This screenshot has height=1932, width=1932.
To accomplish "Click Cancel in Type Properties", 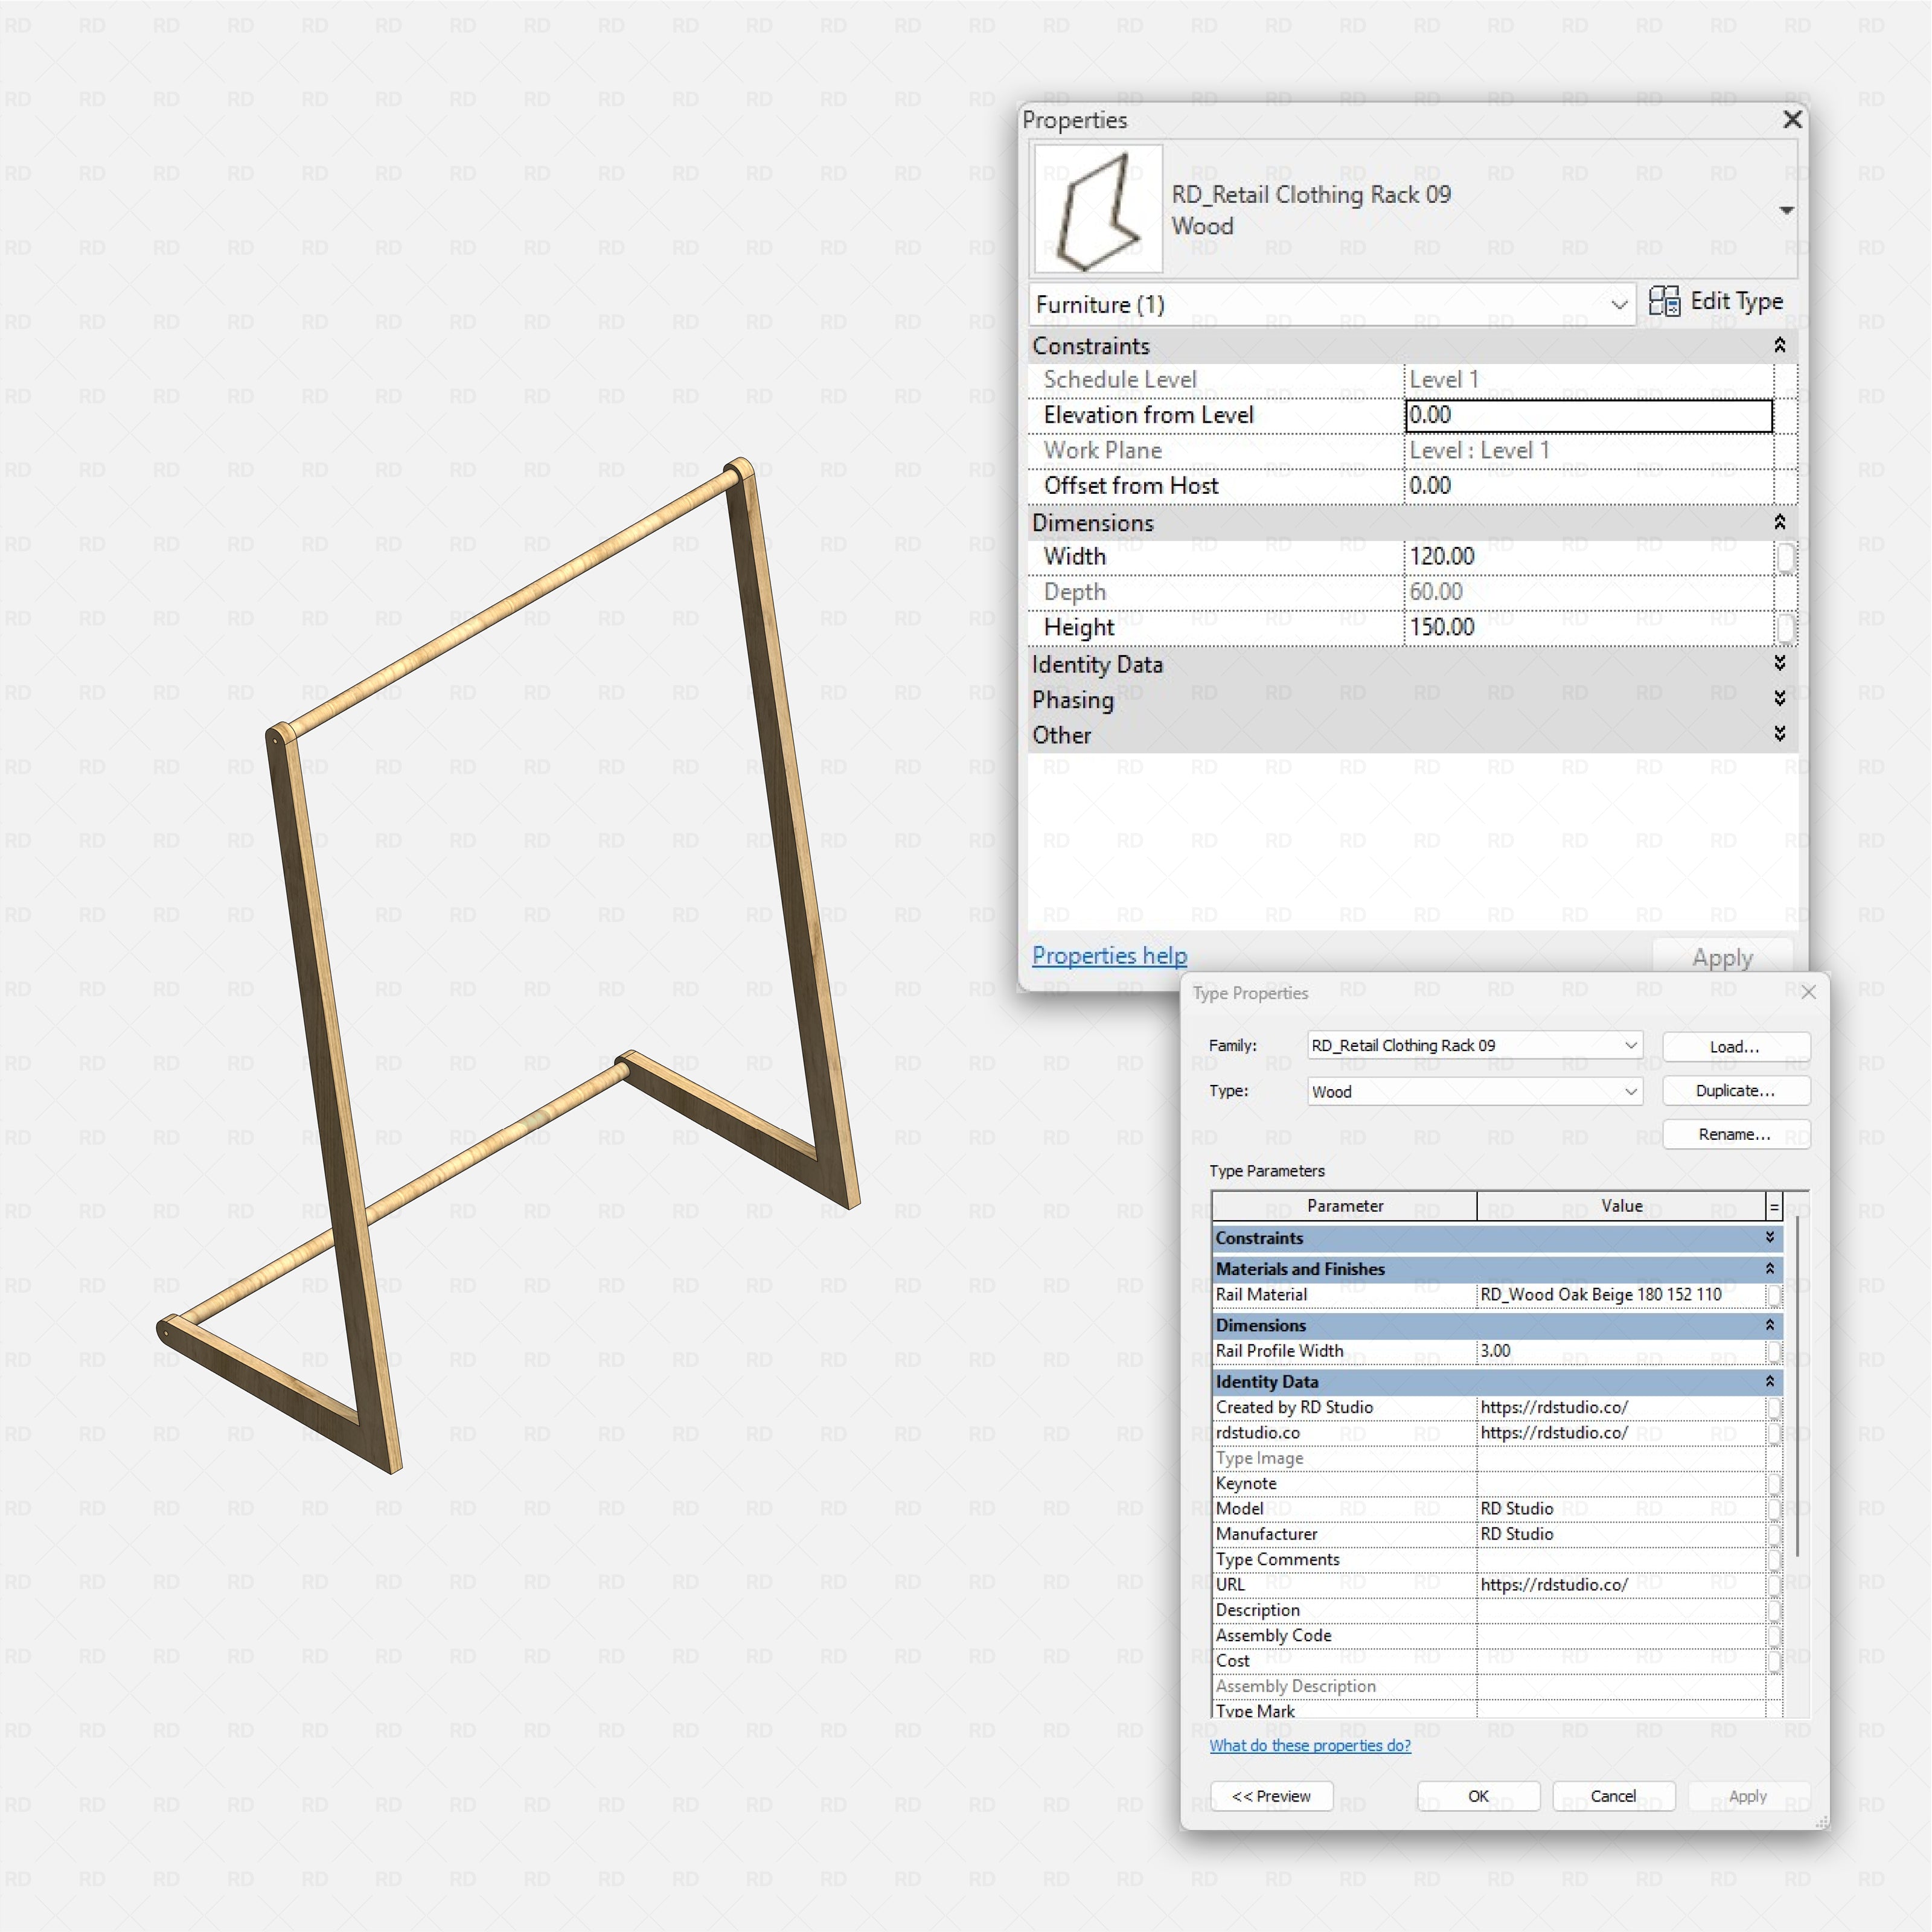I will (x=1613, y=1797).
